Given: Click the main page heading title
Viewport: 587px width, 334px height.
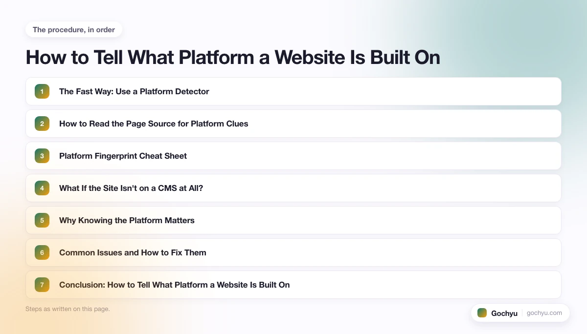Looking at the screenshot, I should coord(233,57).
